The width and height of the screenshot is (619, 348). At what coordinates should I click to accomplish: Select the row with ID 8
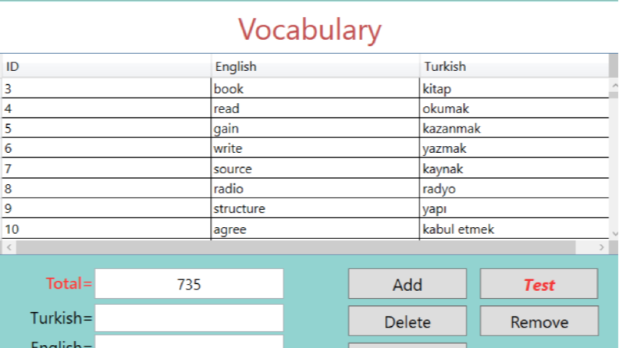[305, 188]
